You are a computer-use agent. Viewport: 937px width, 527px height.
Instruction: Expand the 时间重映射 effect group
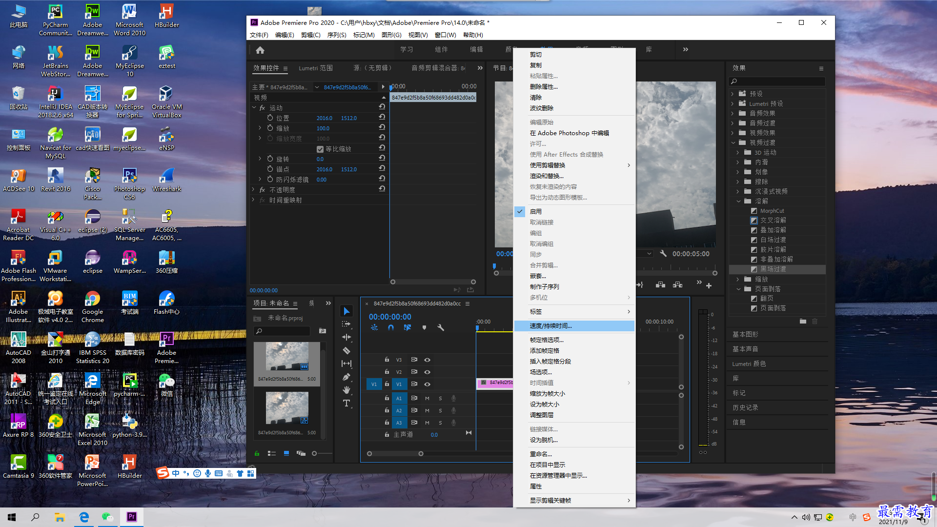point(253,200)
